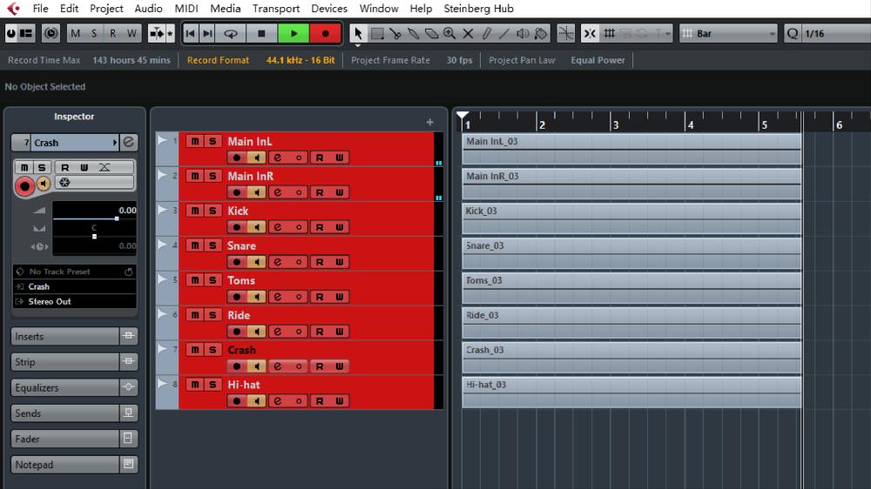The height and width of the screenshot is (489, 871).
Task: Pick the Mute X tool
Action: [x=468, y=34]
